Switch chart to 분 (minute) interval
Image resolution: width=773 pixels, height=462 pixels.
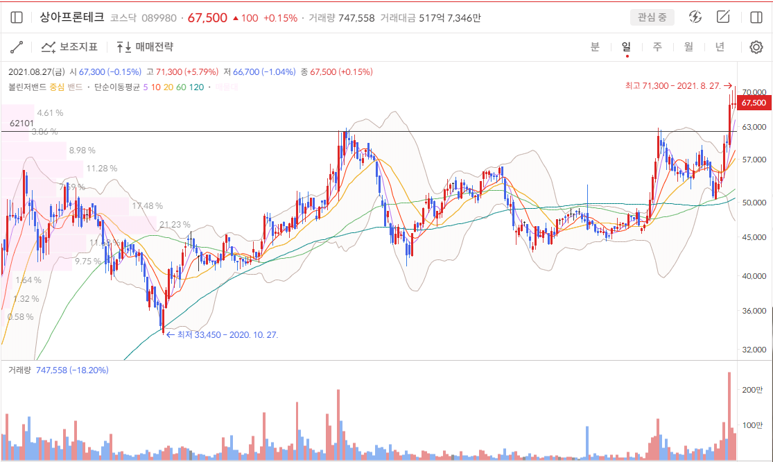click(x=595, y=47)
